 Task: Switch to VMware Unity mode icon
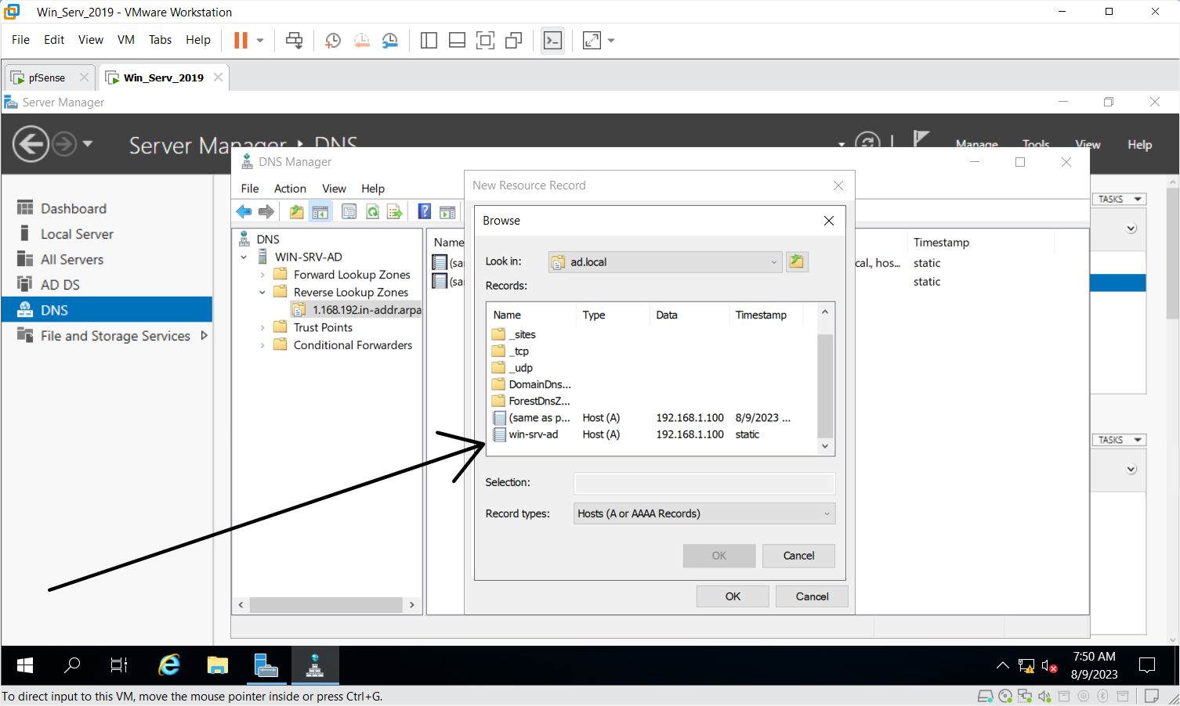(514, 40)
